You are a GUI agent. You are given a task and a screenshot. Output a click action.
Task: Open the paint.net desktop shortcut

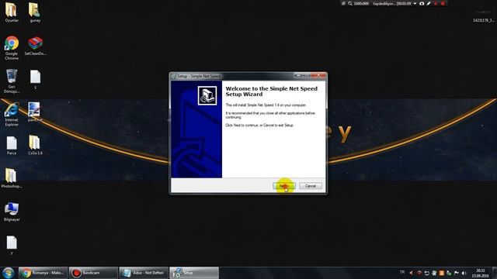34,112
